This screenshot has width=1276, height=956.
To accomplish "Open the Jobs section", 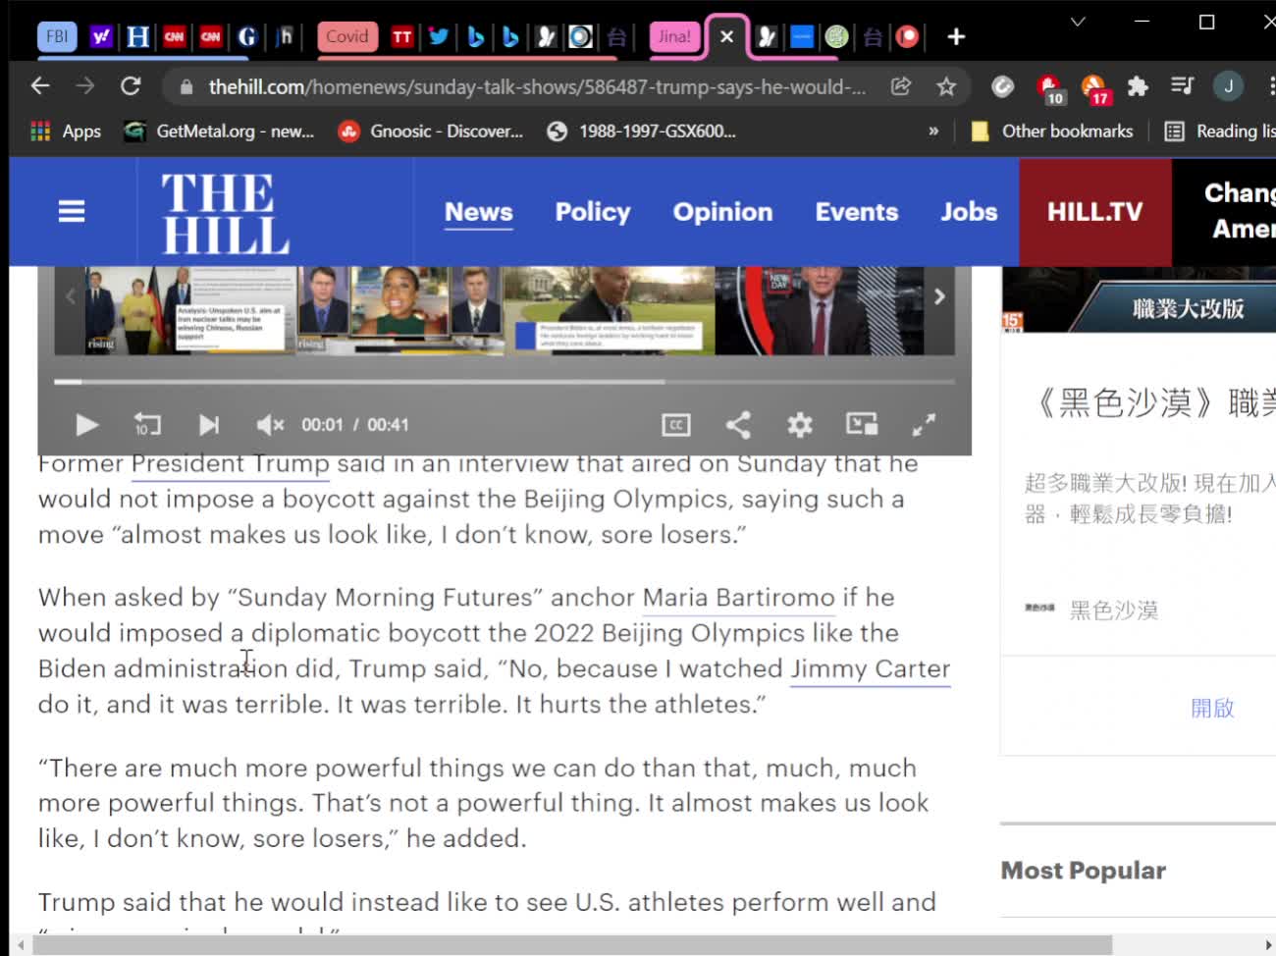I will 969,212.
